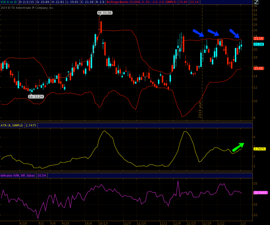This screenshot has width=270, height=225.
Task: Click the red 23.14 upper band price tag
Action: 259,39
